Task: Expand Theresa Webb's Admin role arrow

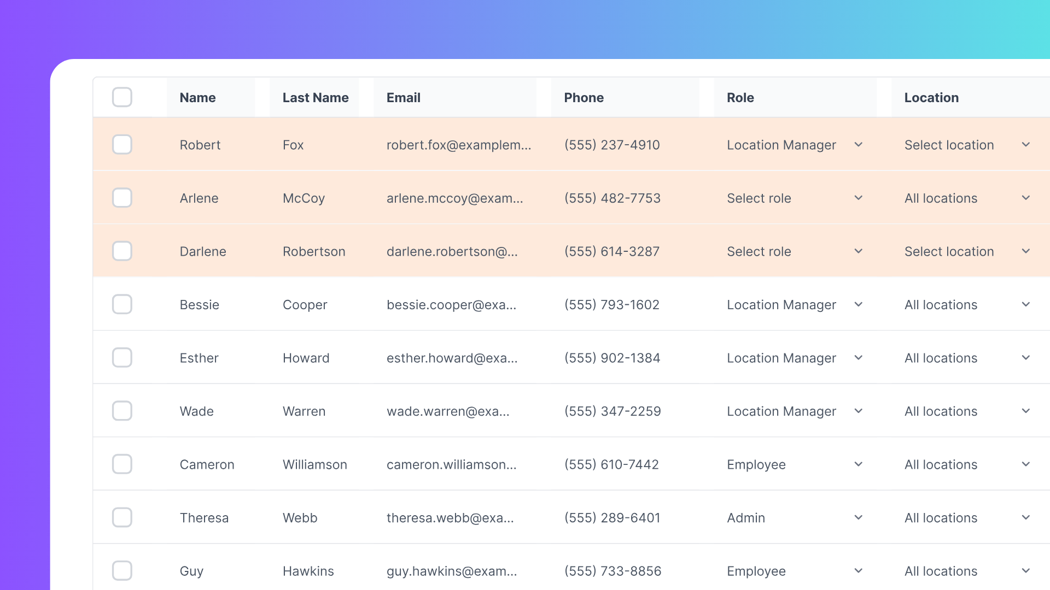Action: coord(858,517)
